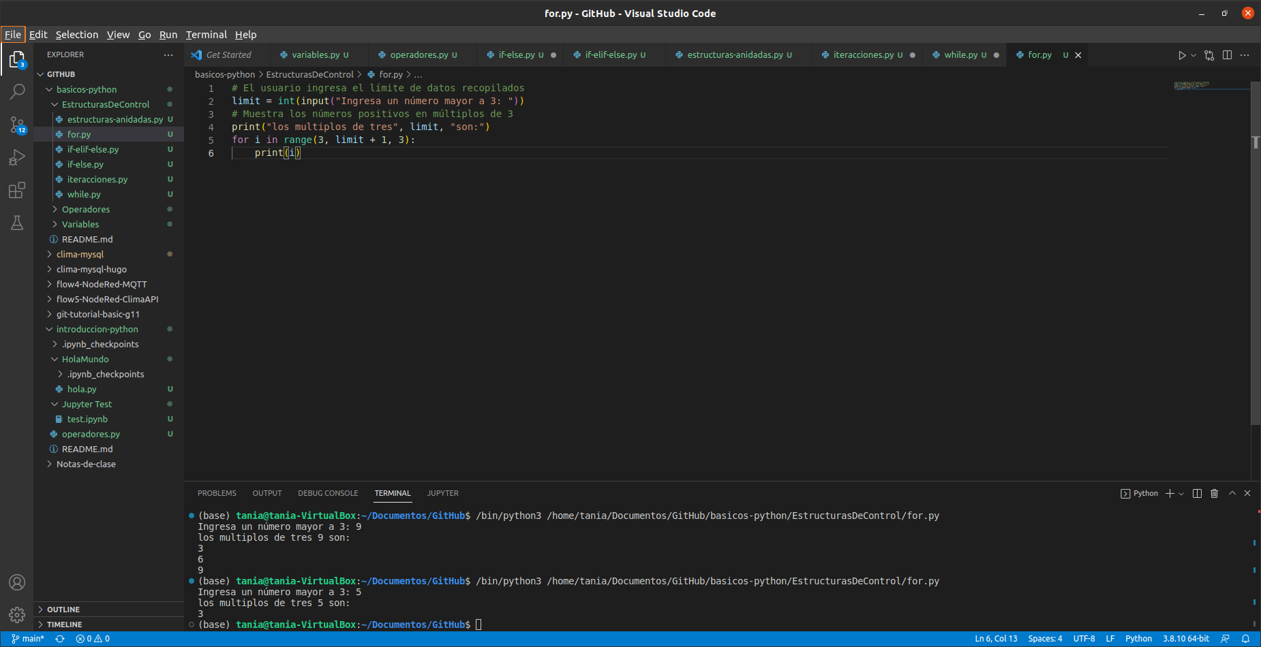Switch to the variables.py tab
This screenshot has width=1261, height=647.
pos(320,55)
